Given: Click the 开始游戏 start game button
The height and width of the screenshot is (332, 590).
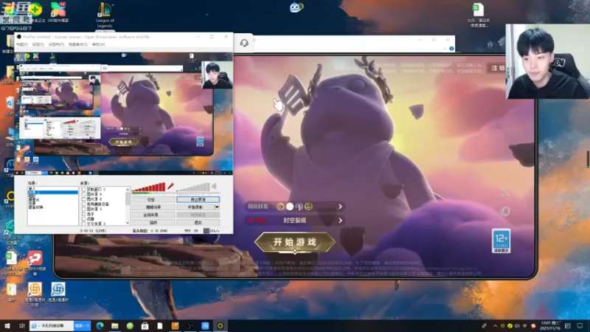Looking at the screenshot, I should click(294, 242).
